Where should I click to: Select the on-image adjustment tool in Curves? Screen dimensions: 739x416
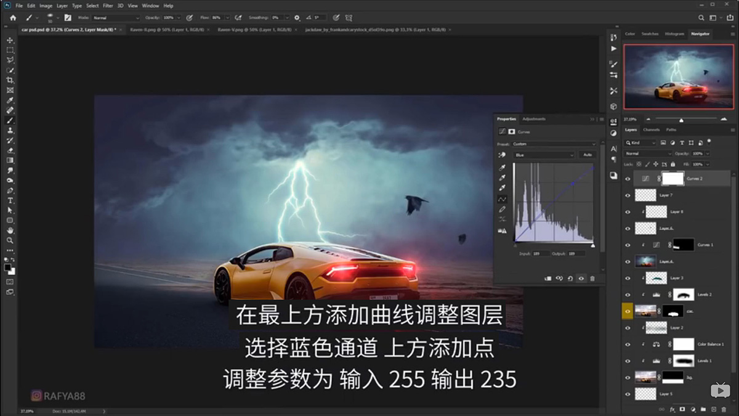[x=501, y=155]
